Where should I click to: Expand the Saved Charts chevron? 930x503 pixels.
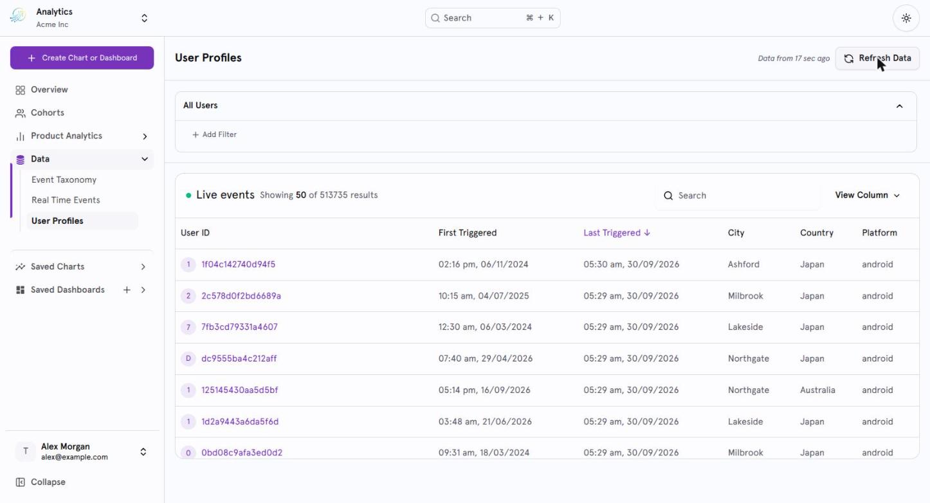point(143,267)
